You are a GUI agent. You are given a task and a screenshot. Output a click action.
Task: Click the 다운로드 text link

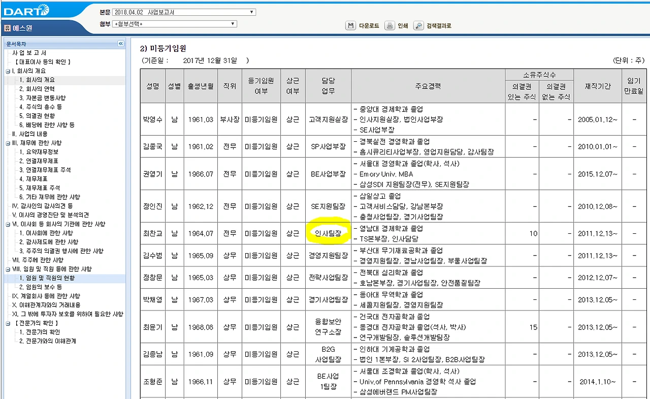coord(369,26)
